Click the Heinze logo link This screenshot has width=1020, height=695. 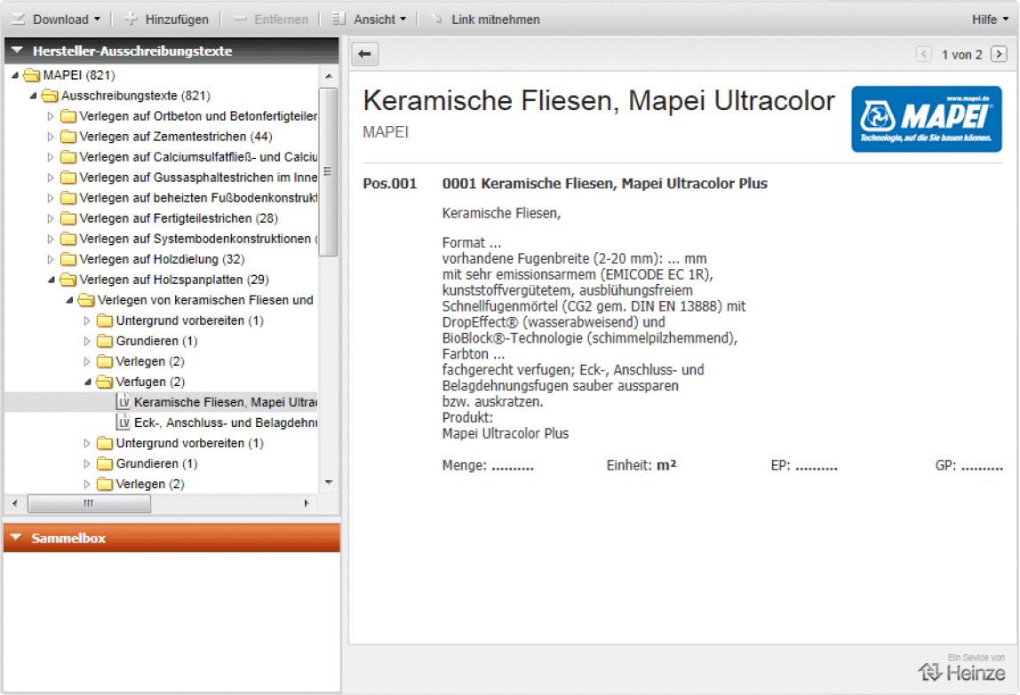(x=961, y=672)
